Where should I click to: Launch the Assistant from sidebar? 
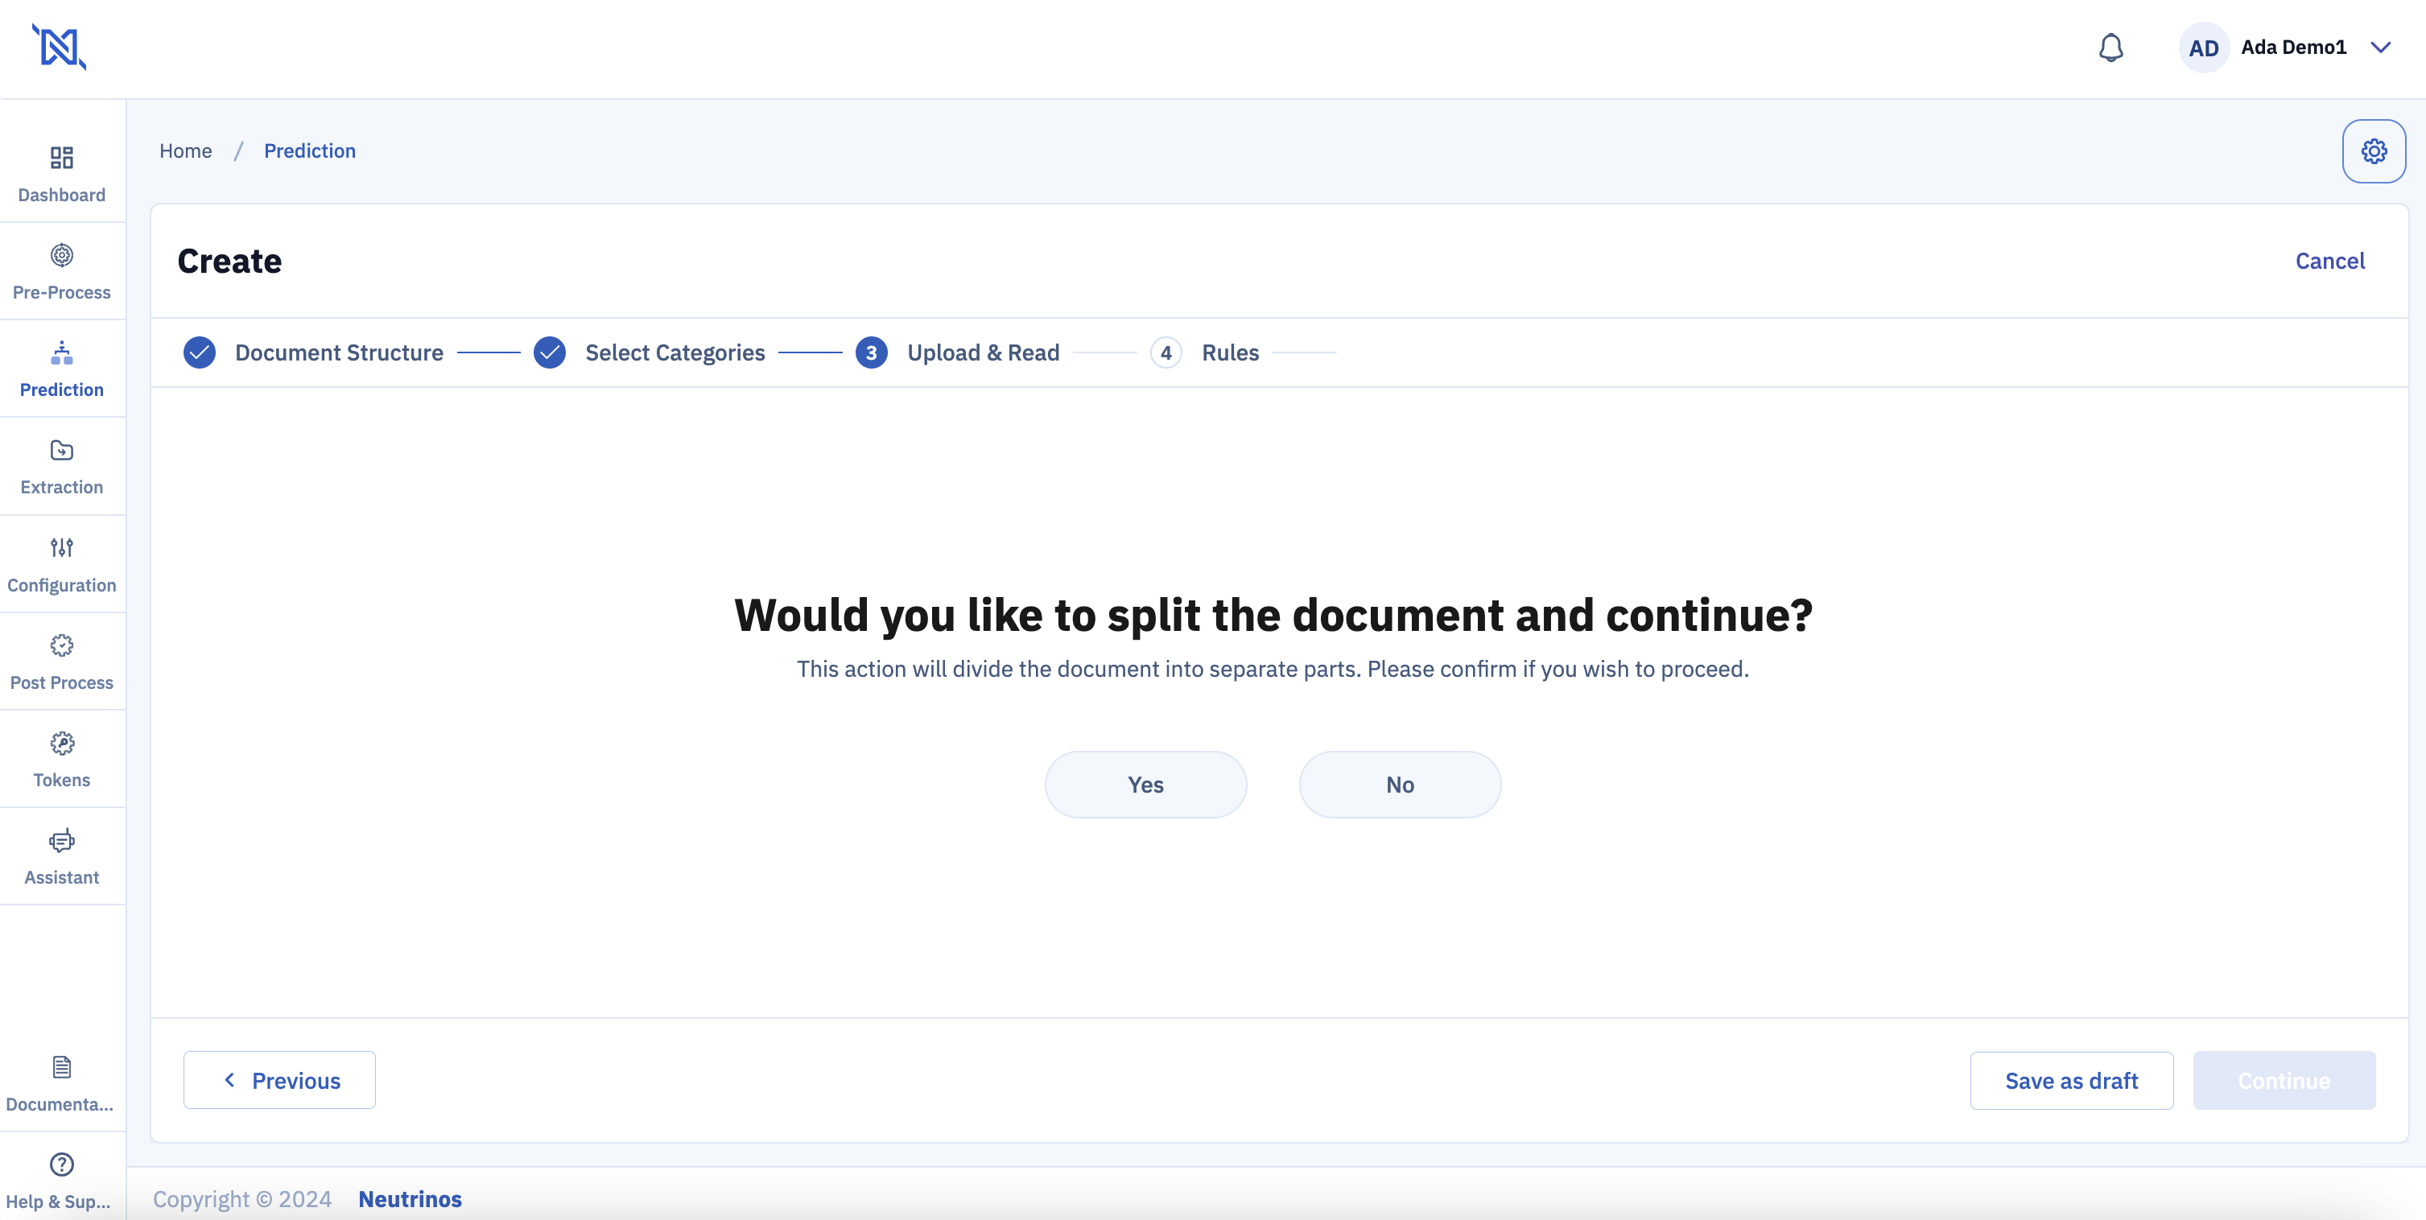[62, 856]
